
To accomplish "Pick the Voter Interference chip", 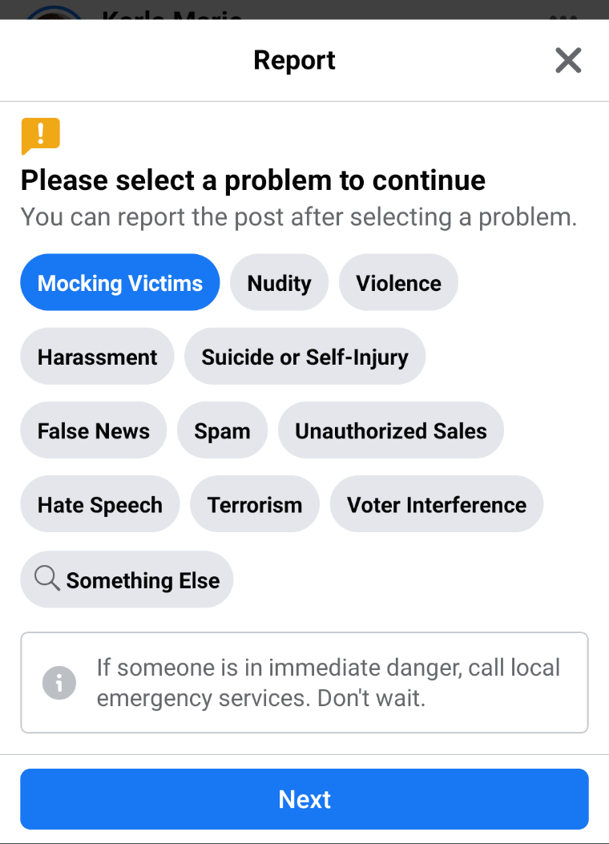I will (x=437, y=504).
